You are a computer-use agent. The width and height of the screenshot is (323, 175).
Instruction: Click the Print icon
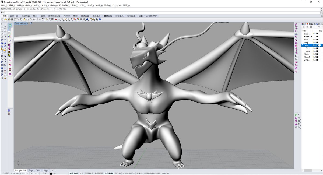[12, 19]
